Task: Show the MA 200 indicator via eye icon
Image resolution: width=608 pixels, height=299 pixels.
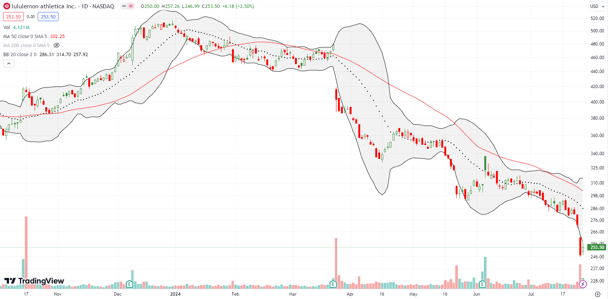Action: click(57, 45)
